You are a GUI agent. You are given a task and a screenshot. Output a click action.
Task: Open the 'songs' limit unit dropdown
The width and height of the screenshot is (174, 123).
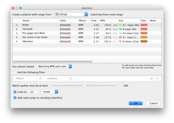pyautogui.click(x=50, y=92)
